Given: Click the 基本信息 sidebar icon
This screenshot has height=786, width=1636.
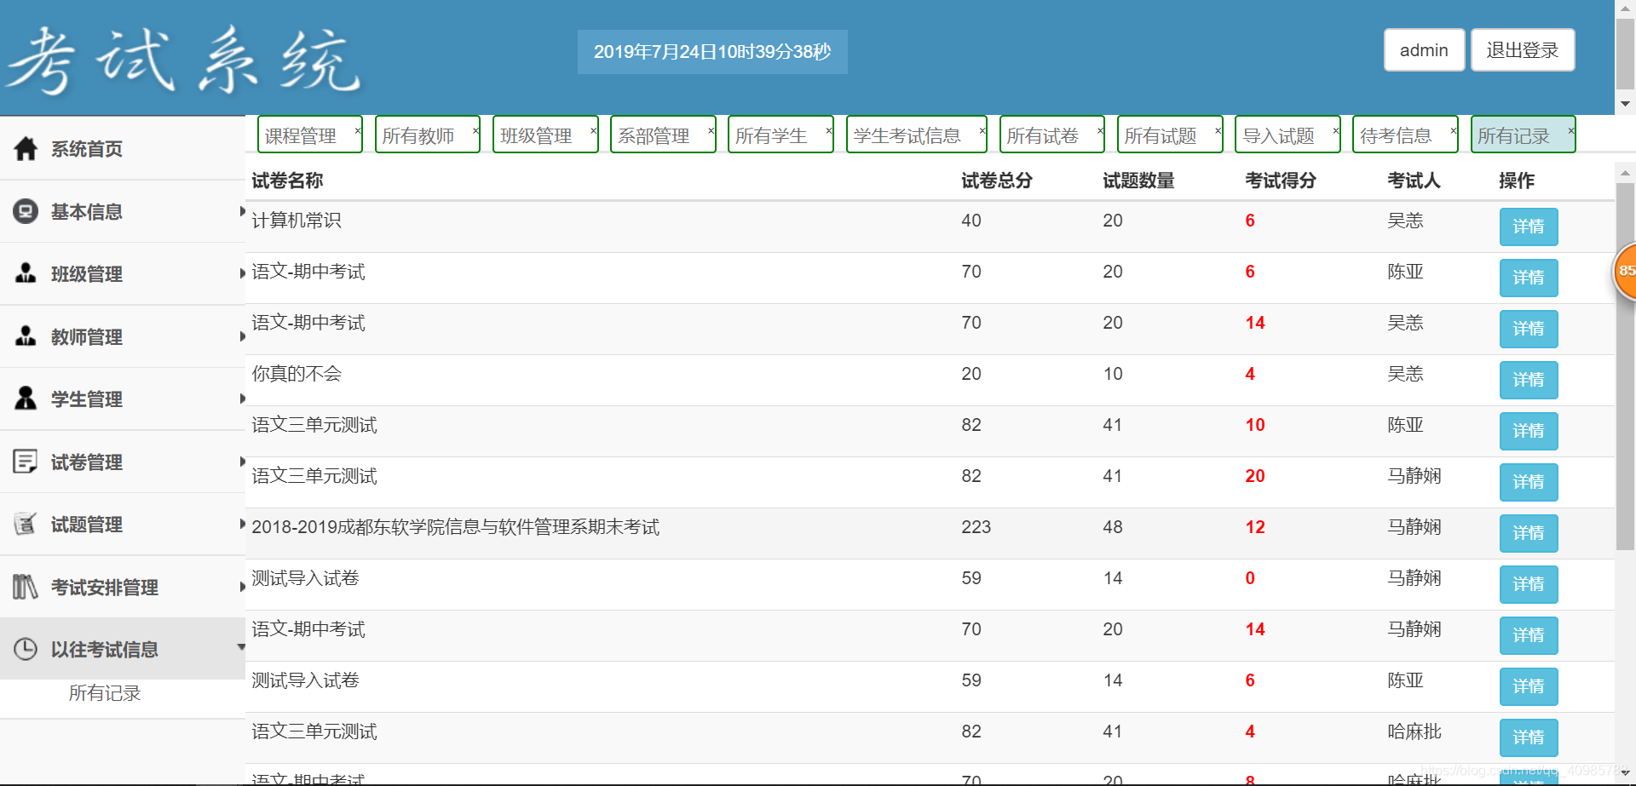Looking at the screenshot, I should 26,211.
